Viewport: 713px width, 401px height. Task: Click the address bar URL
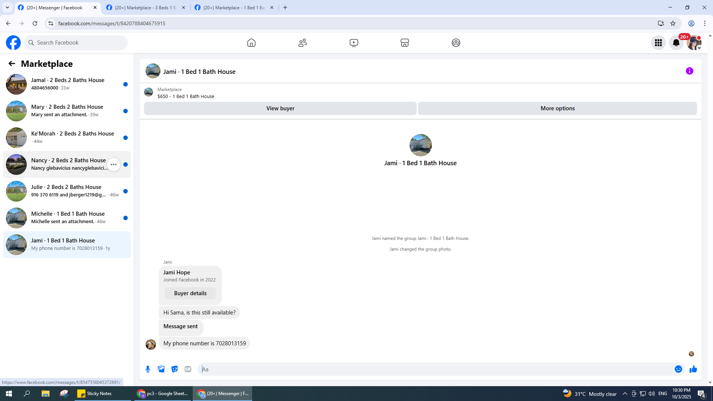112,23
